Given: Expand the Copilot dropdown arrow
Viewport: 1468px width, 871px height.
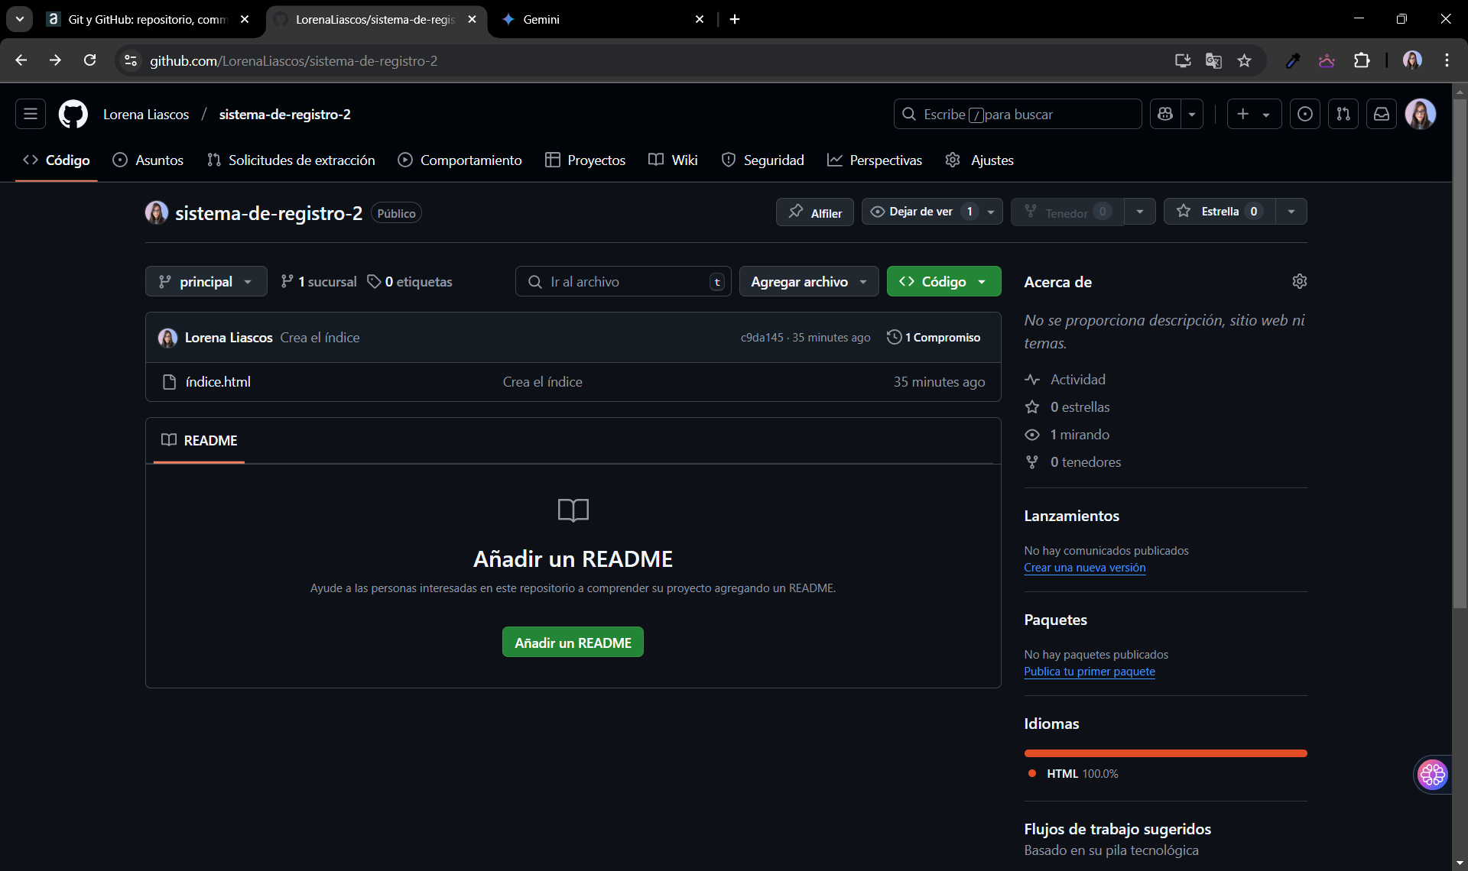Looking at the screenshot, I should pos(1192,114).
